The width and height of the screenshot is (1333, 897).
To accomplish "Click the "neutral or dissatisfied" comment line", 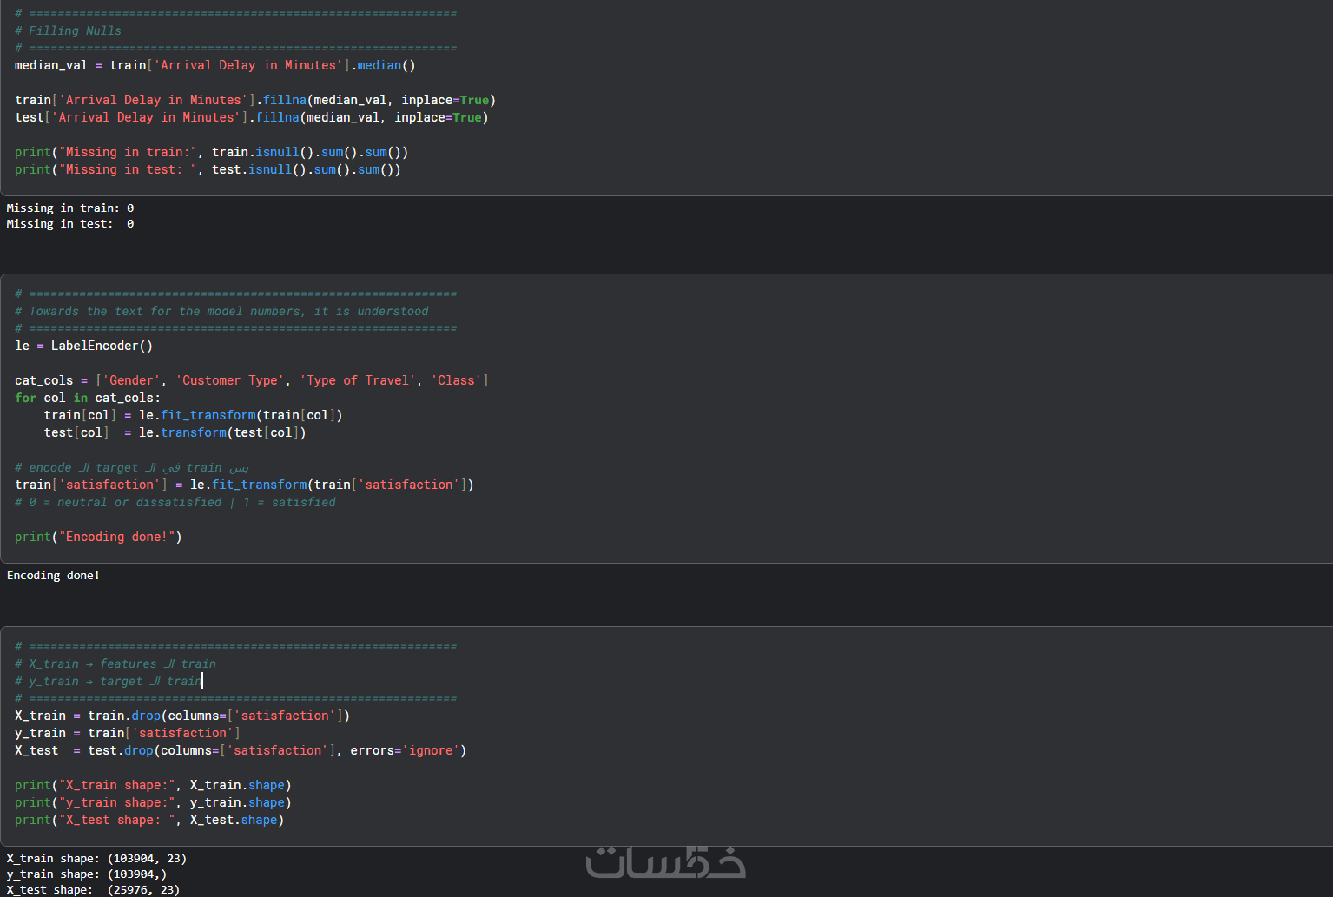I will (175, 503).
